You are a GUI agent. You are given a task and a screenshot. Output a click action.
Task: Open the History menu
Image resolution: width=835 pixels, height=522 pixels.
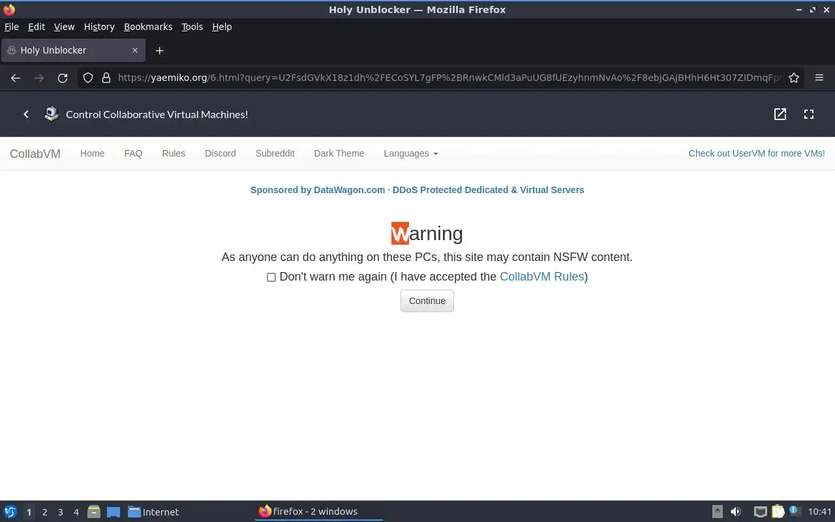[x=99, y=27]
